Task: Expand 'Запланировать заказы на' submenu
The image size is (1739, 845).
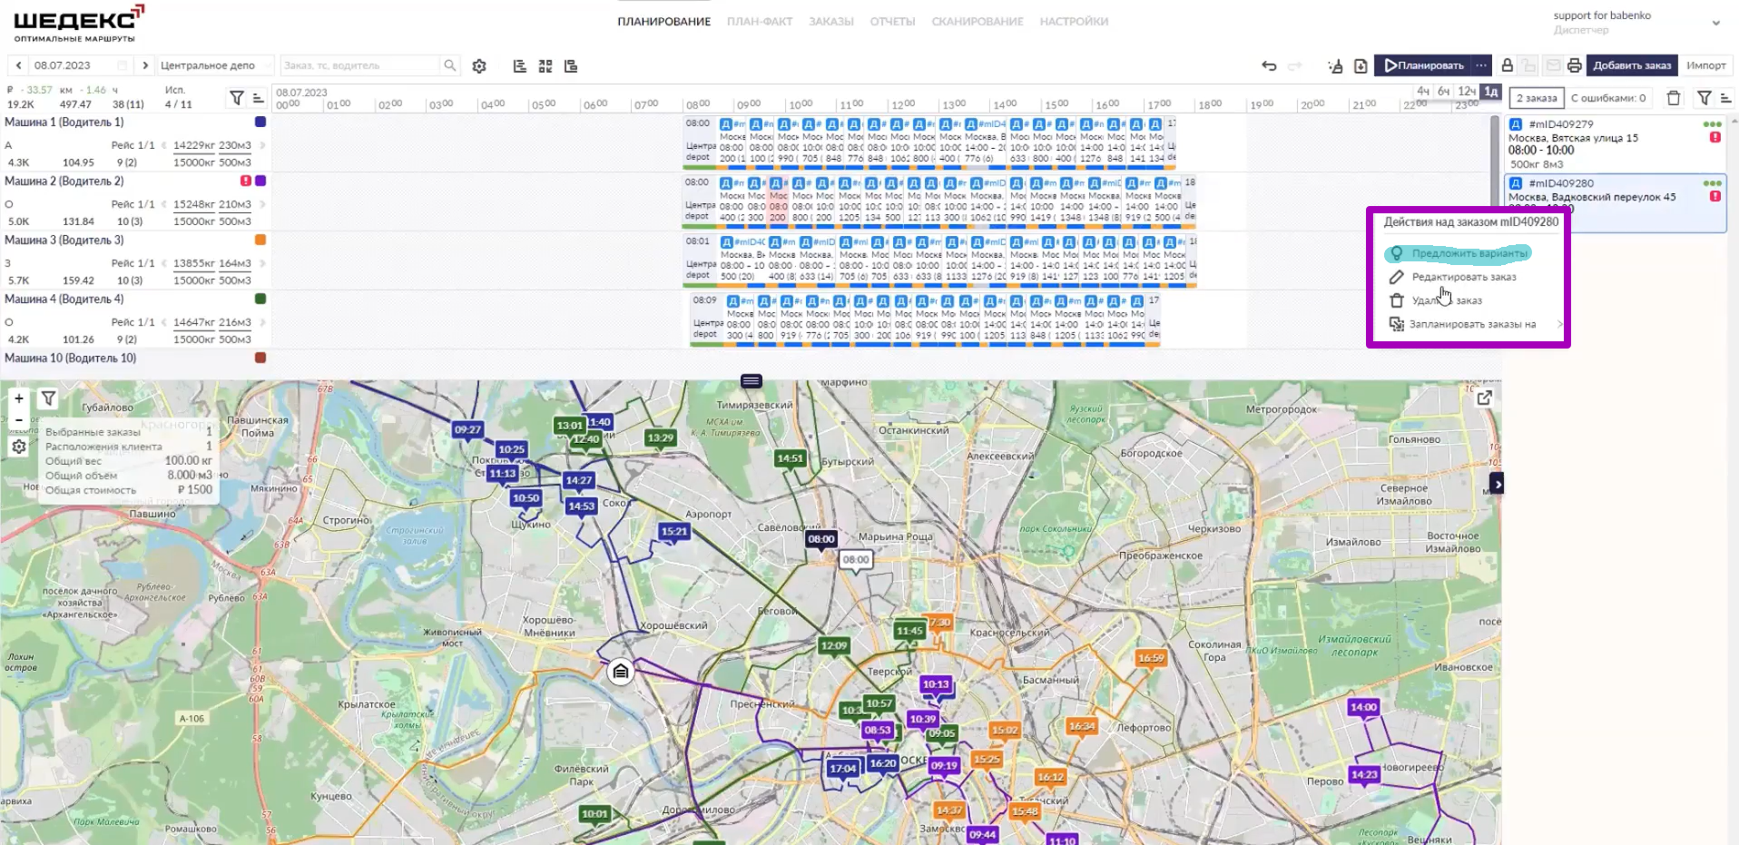Action: tap(1472, 324)
